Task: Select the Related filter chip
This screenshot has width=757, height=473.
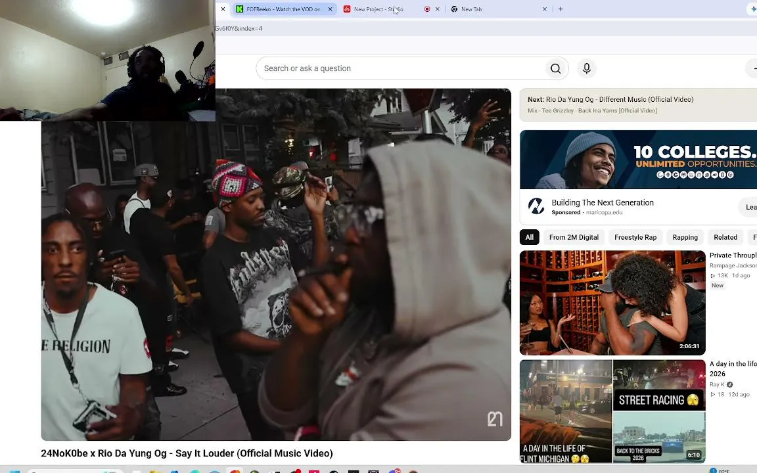Action: 725,237
